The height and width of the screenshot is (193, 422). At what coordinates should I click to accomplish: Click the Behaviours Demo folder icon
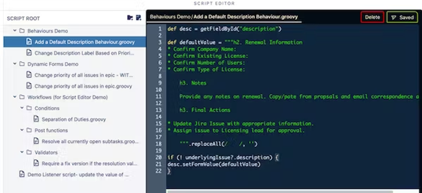coord(22,31)
